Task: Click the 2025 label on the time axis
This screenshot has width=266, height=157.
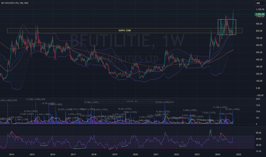Action: [239, 154]
